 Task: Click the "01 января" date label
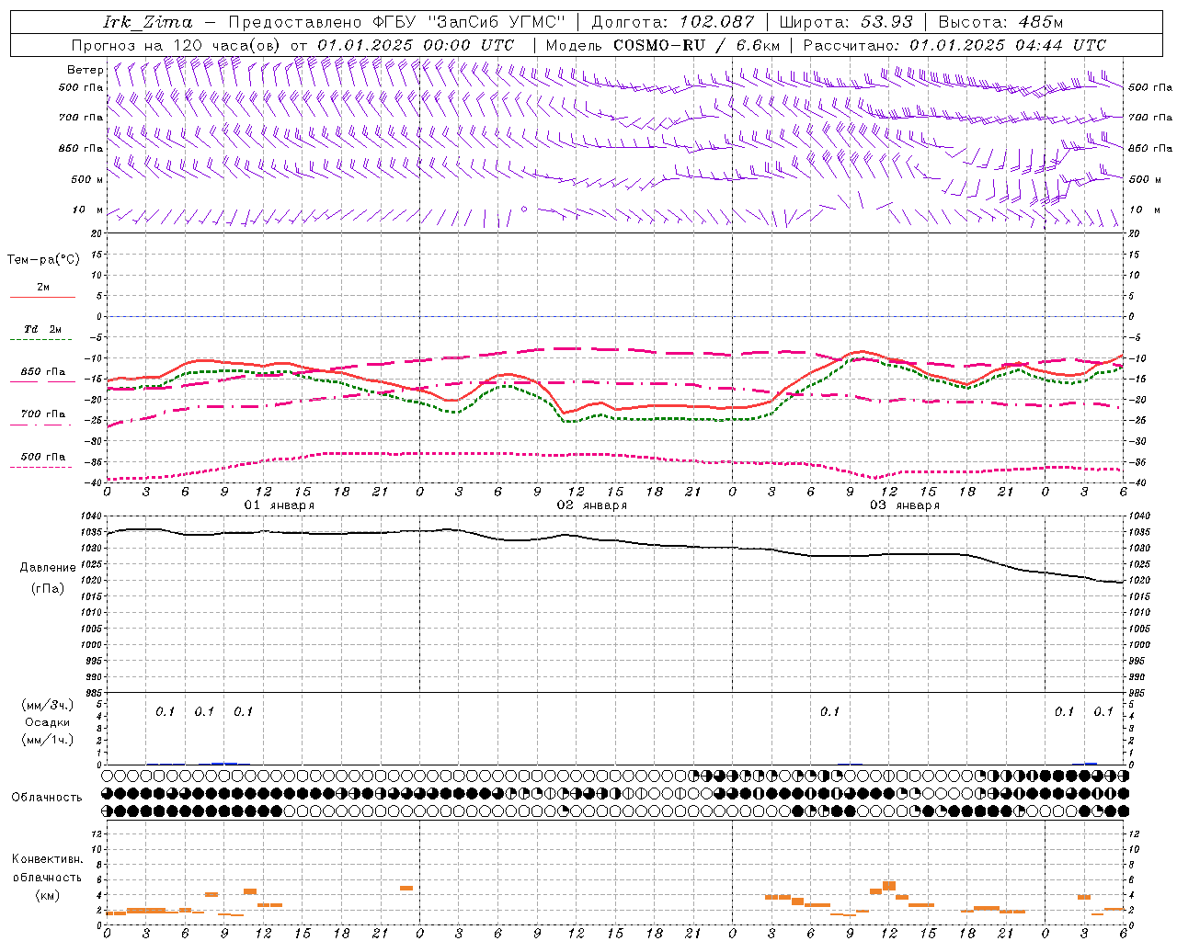coord(279,505)
